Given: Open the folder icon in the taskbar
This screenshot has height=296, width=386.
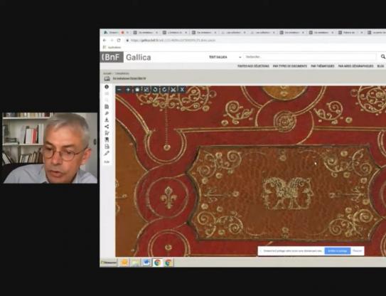Looking at the screenshot, I should (135, 263).
